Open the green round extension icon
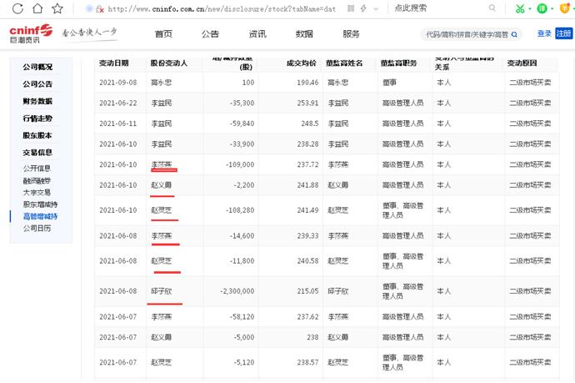575x383 pixels. (542, 8)
